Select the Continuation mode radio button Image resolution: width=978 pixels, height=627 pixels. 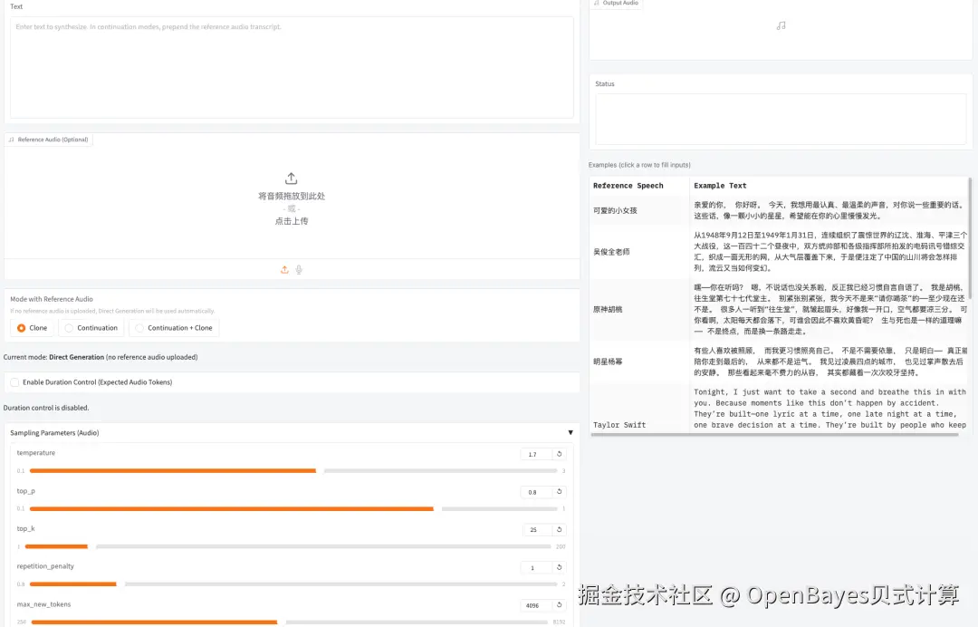click(69, 328)
